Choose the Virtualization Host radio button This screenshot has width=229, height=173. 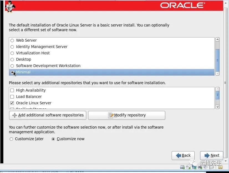(x=12, y=53)
